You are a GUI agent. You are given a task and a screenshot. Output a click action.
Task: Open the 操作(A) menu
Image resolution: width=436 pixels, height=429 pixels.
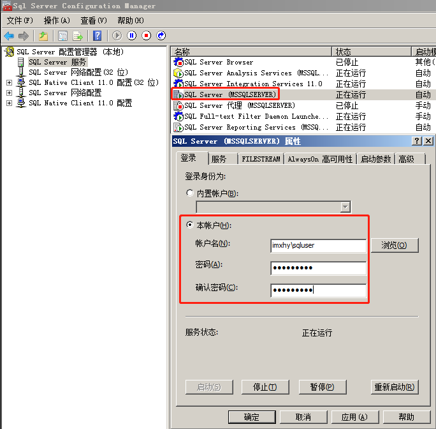coord(57,20)
